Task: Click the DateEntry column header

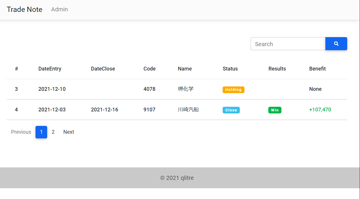Action: tap(50, 69)
